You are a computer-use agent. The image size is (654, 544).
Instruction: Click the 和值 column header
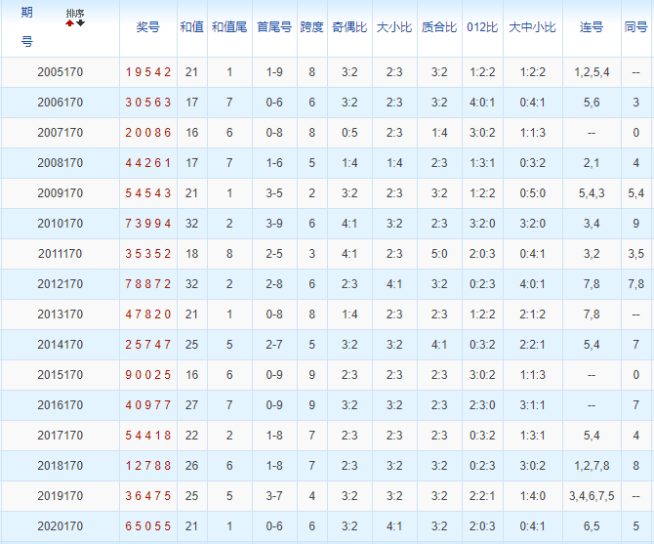coord(192,27)
